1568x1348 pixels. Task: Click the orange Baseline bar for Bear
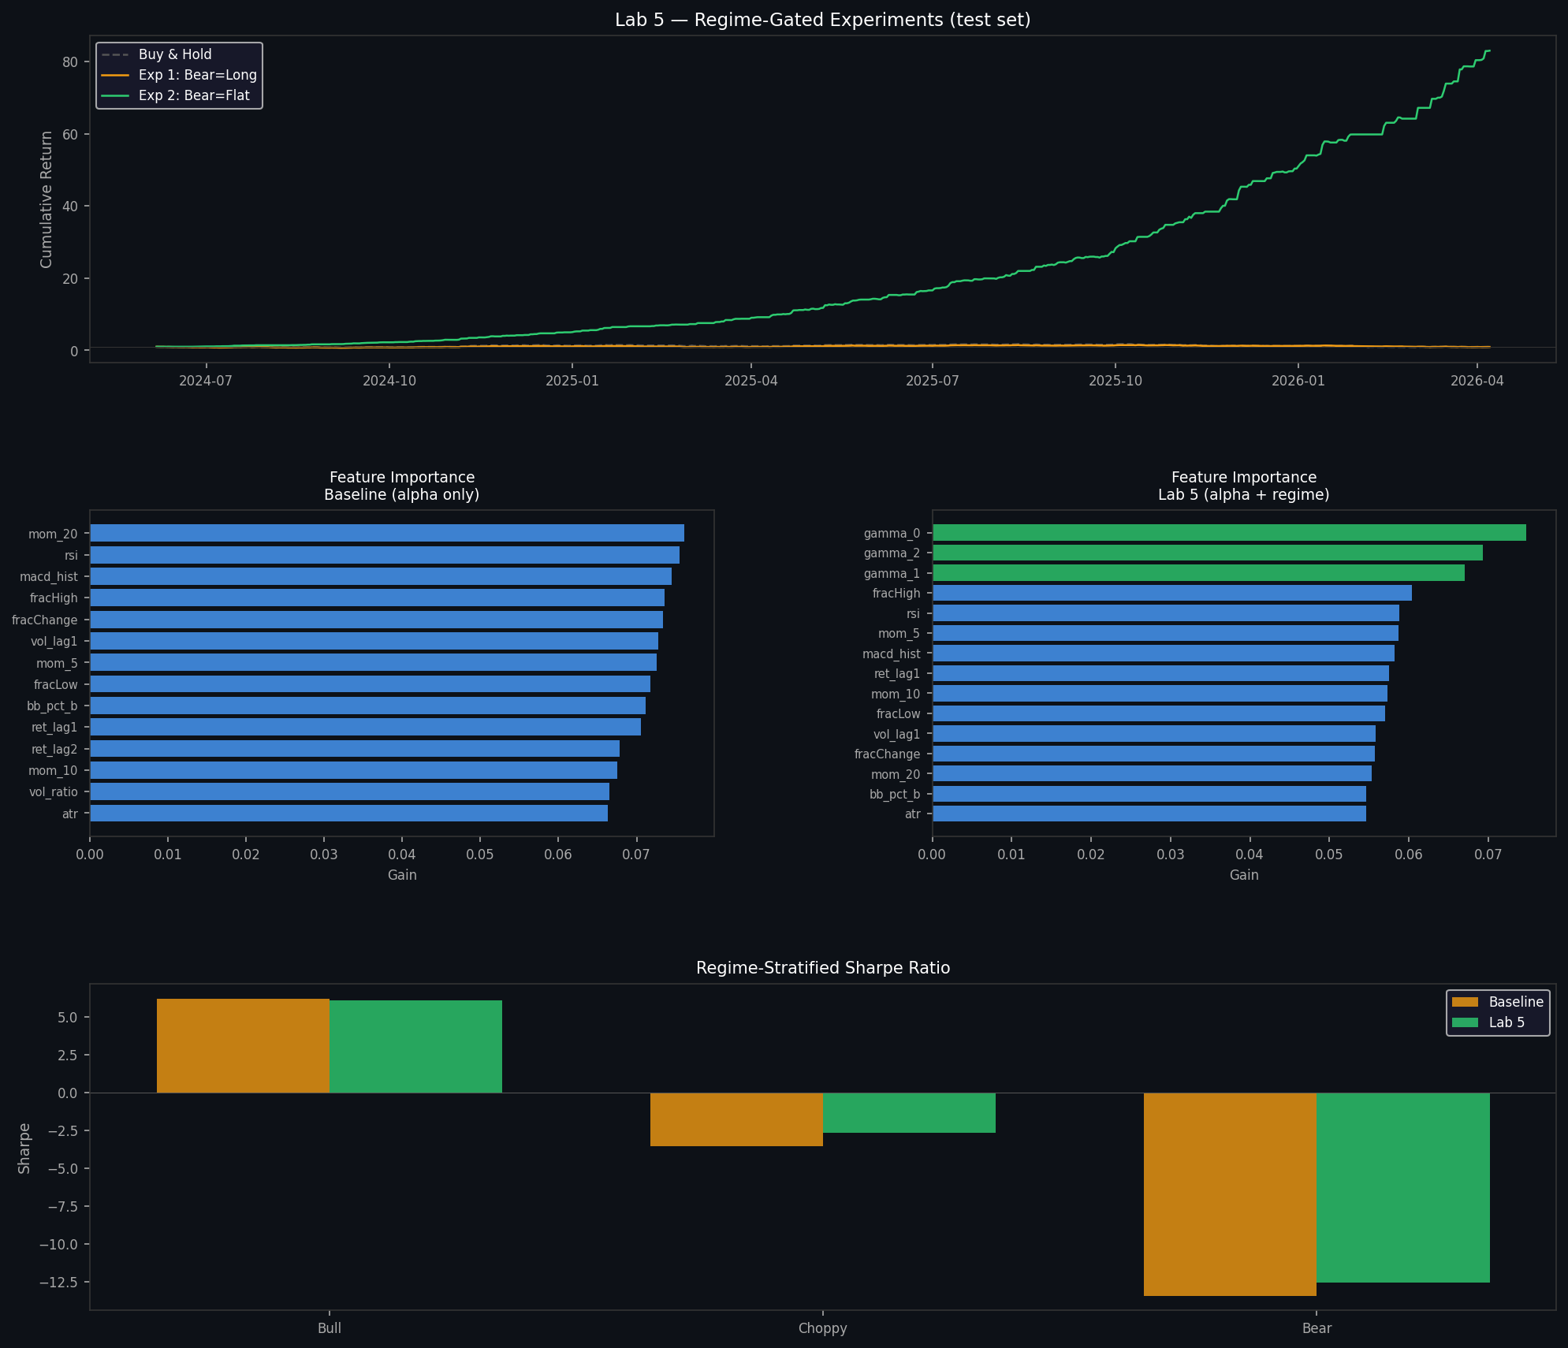click(x=1230, y=1194)
